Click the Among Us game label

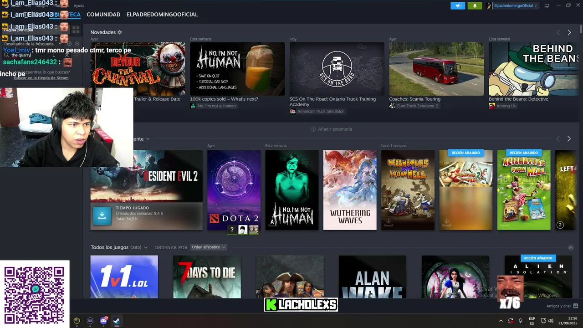pyautogui.click(x=502, y=106)
